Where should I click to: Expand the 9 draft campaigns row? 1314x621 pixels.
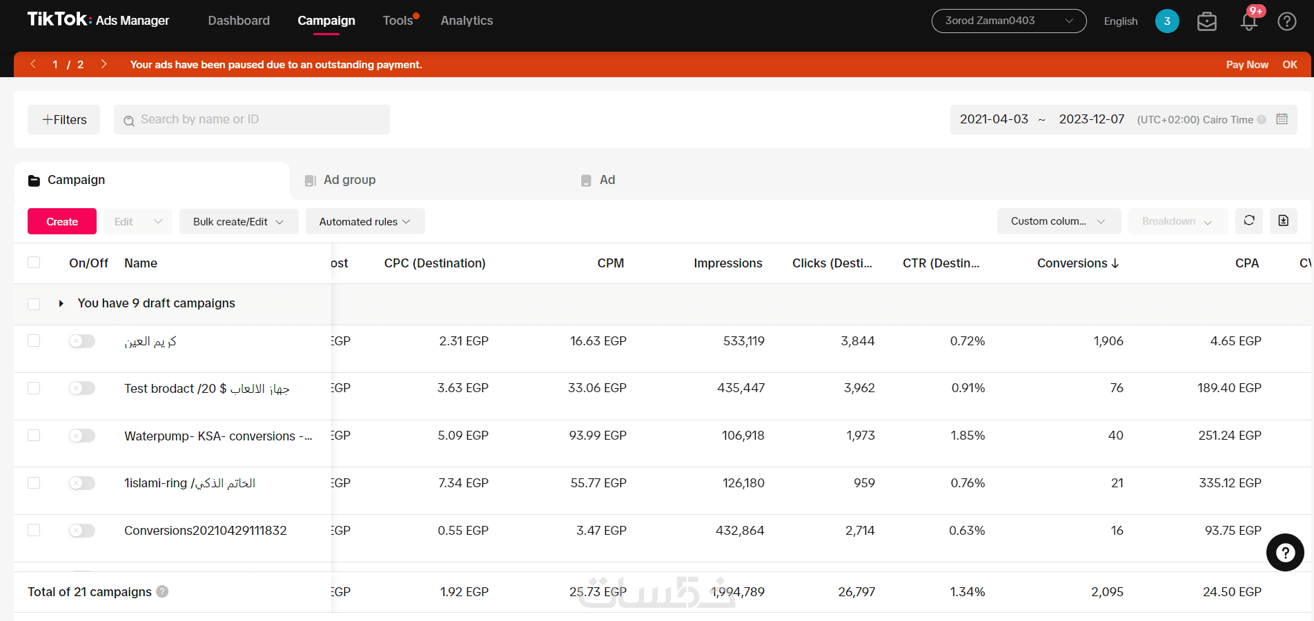(x=61, y=303)
